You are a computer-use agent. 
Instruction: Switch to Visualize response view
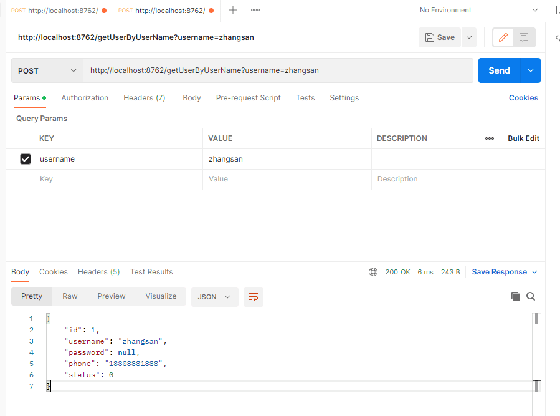161,296
